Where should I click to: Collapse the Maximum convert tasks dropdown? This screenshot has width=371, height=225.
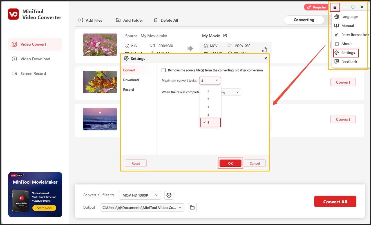coord(210,81)
